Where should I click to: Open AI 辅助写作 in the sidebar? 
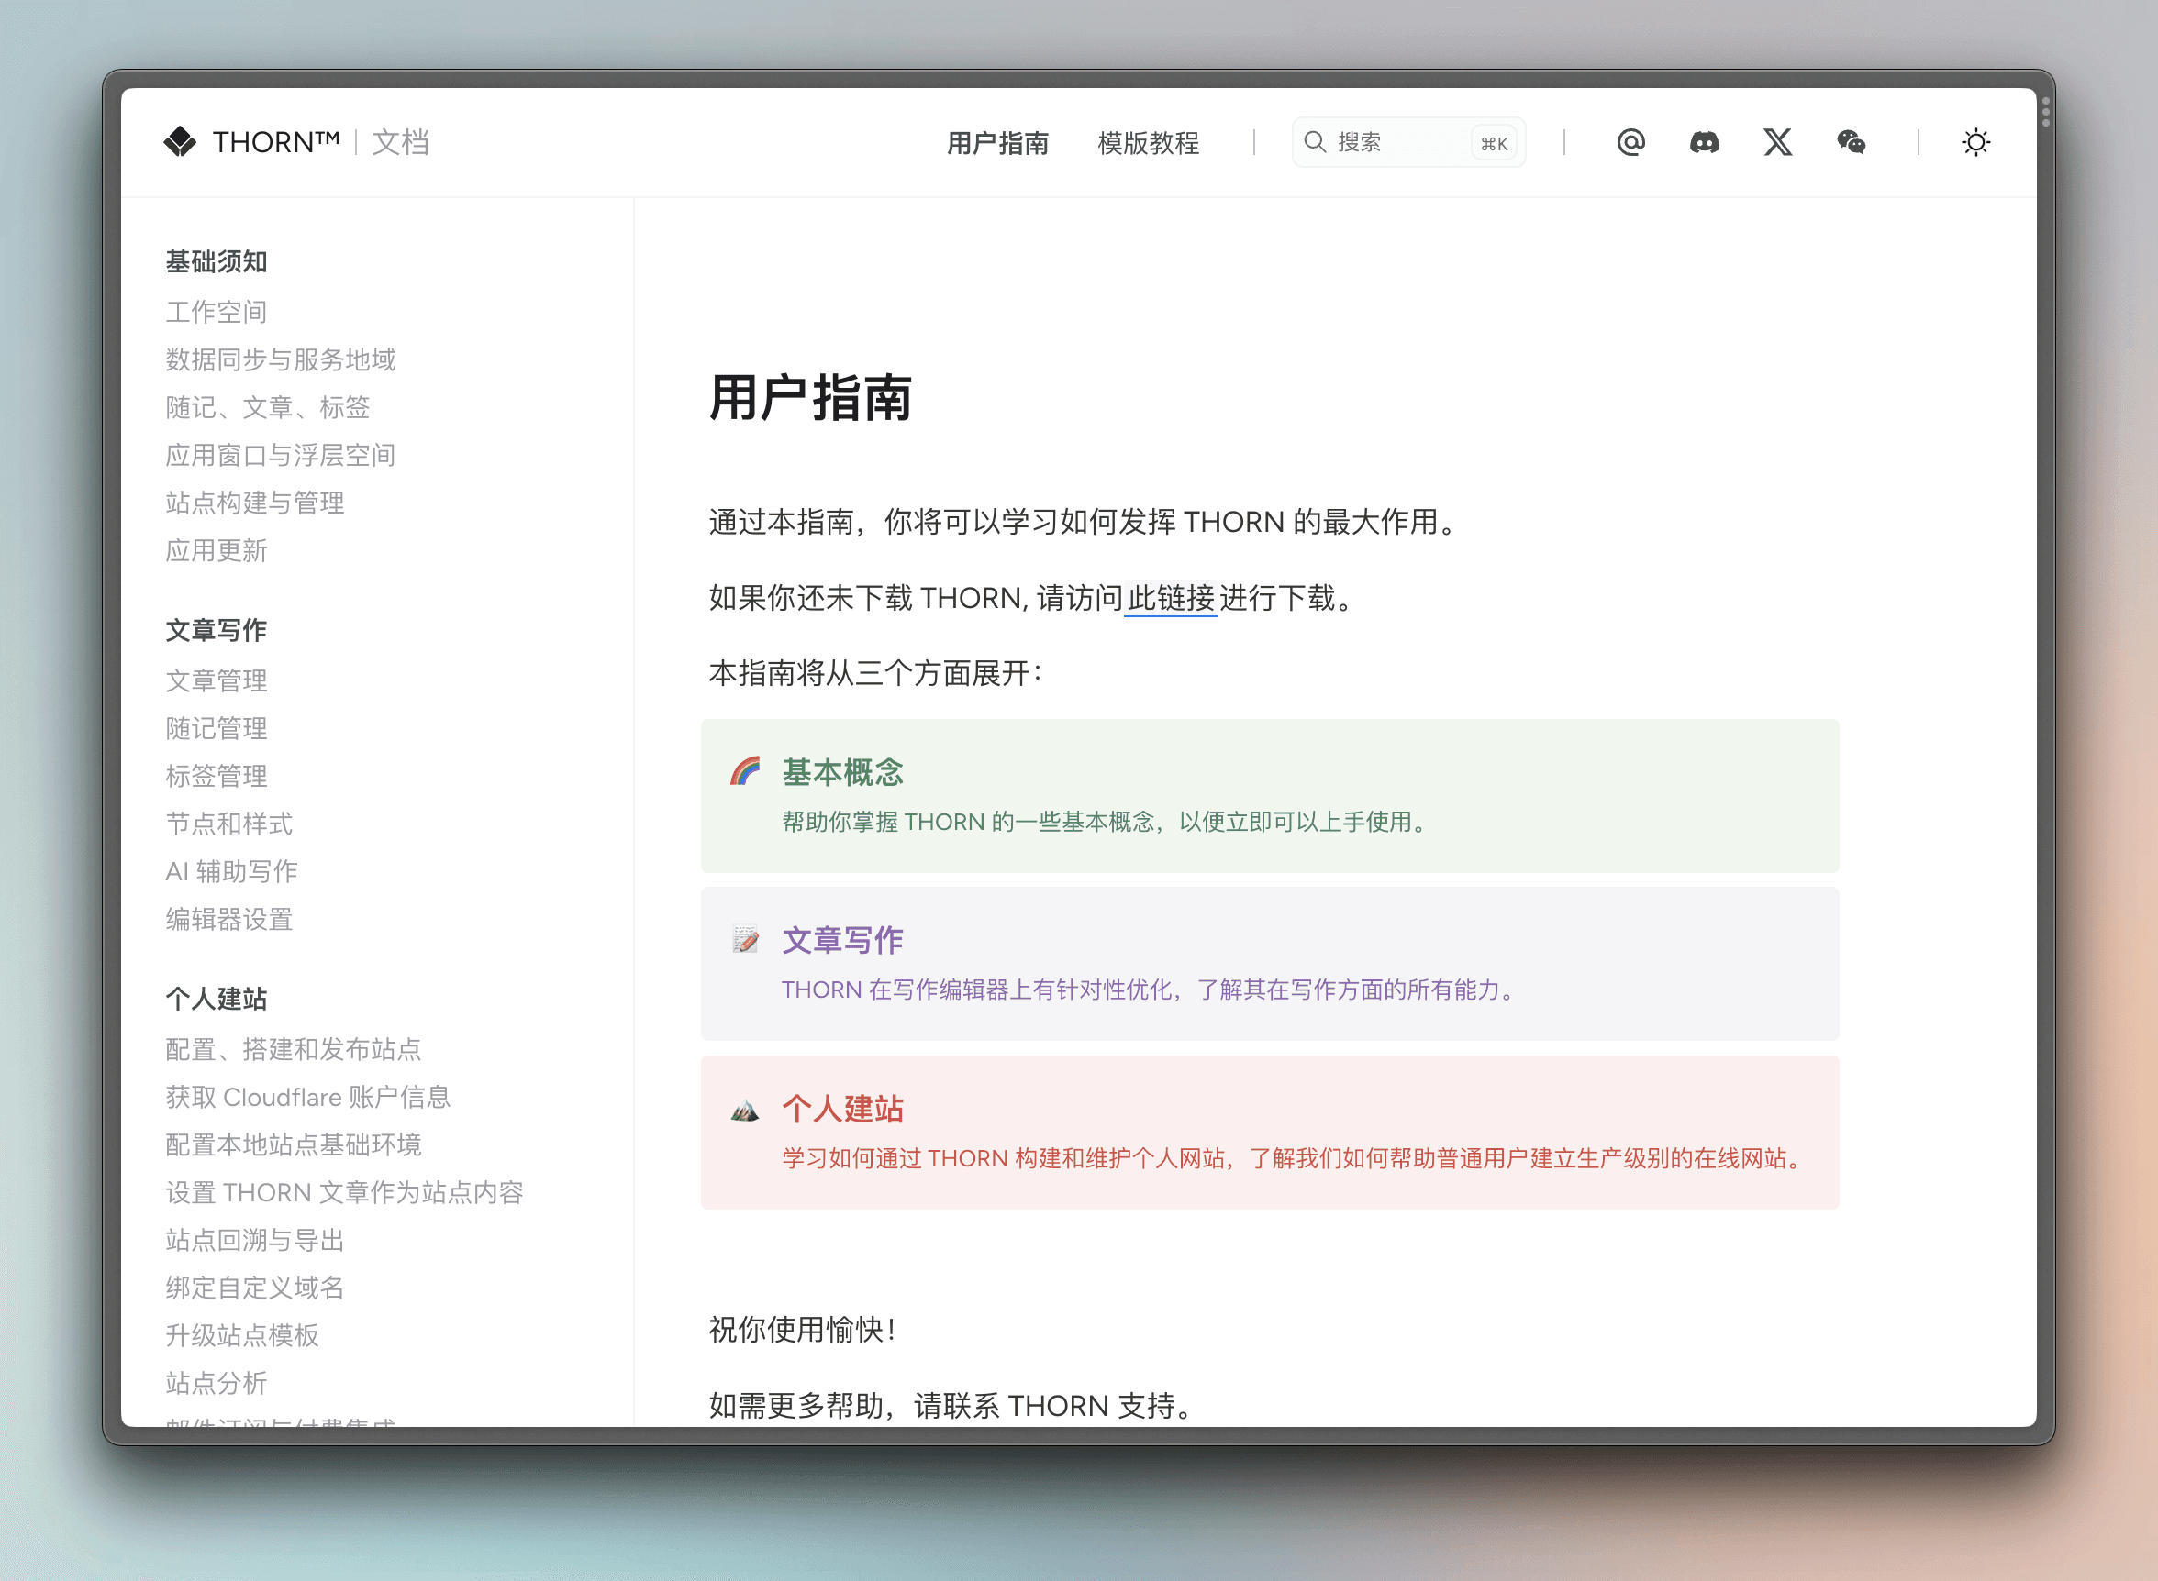pyautogui.click(x=232, y=872)
